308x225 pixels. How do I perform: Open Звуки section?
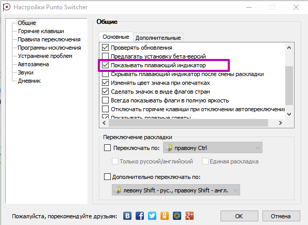coord(25,72)
